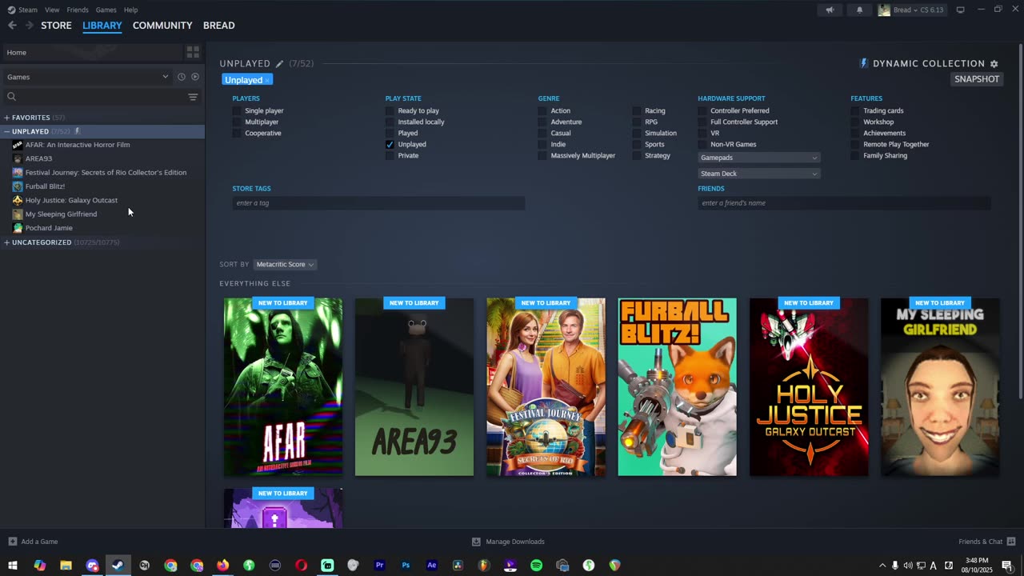
Task: Open the Games library type dropdown
Action: coord(87,77)
